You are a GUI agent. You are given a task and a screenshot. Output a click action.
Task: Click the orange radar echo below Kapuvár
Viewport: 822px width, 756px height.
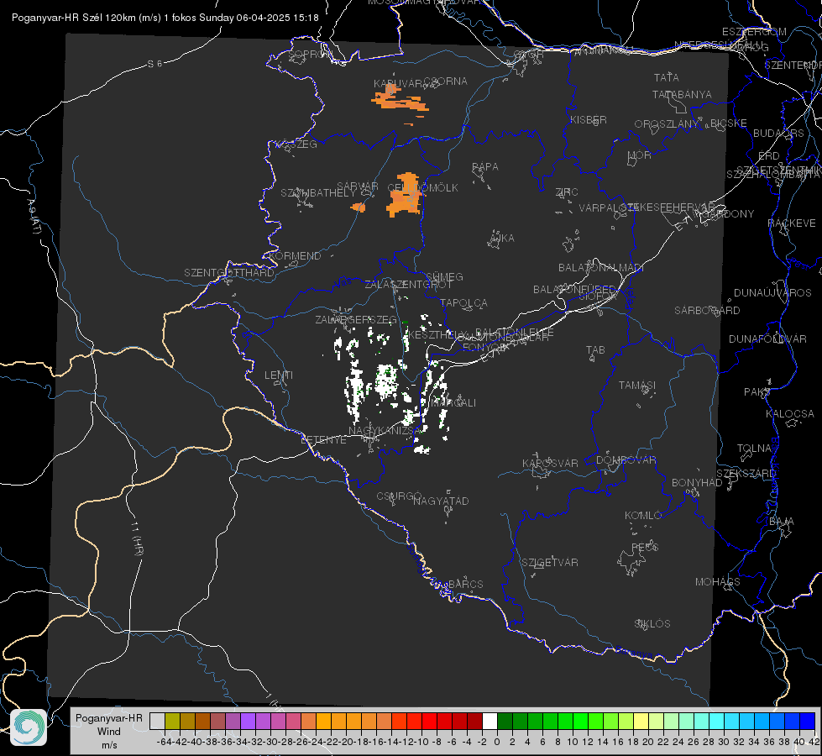(400, 100)
